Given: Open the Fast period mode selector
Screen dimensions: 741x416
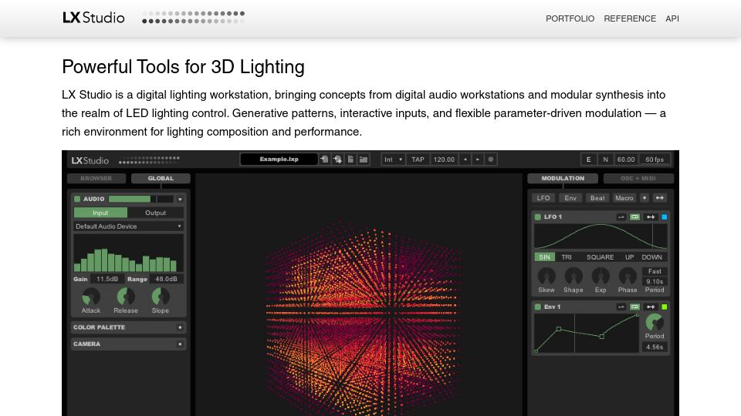Looking at the screenshot, I should click(655, 271).
